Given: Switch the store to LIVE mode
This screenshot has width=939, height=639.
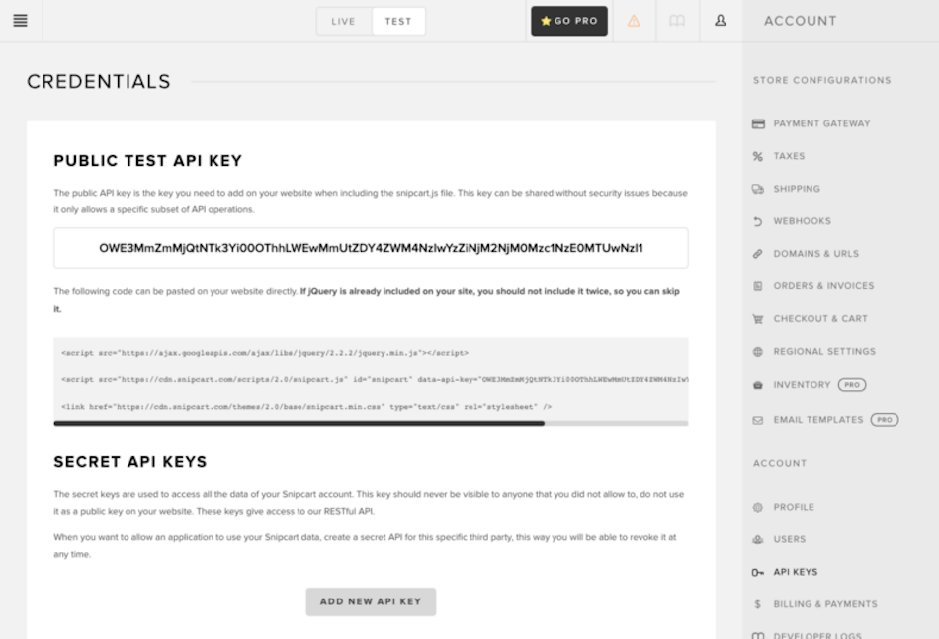Looking at the screenshot, I should click(343, 20).
